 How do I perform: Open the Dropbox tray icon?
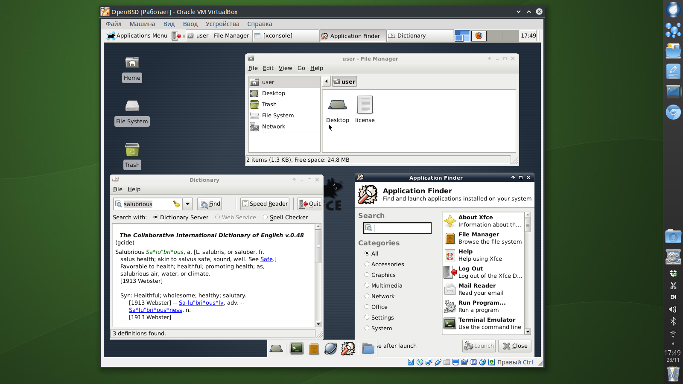pyautogui.click(x=673, y=273)
